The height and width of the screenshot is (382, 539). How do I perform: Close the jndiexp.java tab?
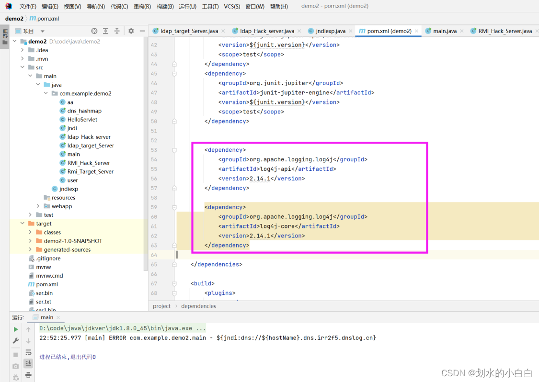click(x=351, y=31)
